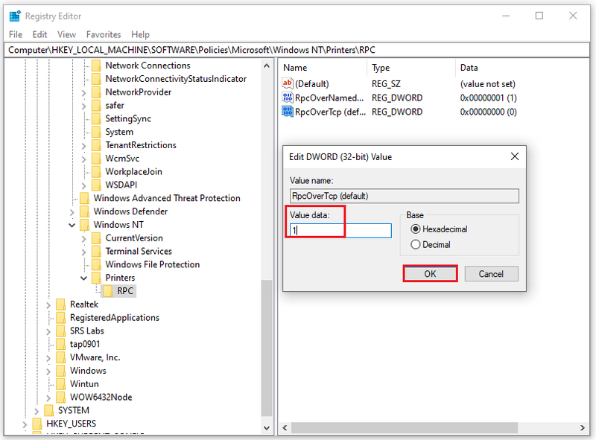Expand the Windows Defender key
Image resolution: width=596 pixels, height=440 pixels.
(72, 212)
